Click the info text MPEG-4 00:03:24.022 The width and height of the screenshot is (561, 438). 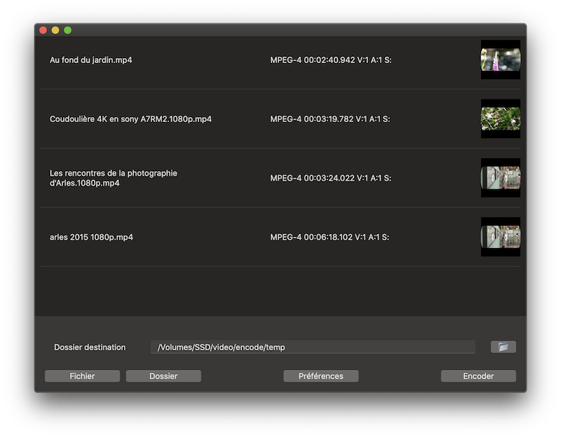pyautogui.click(x=331, y=178)
